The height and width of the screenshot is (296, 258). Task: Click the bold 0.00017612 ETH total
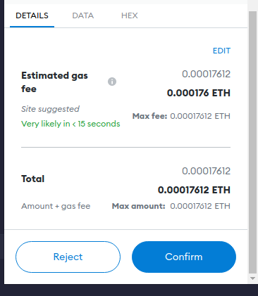[x=194, y=190]
